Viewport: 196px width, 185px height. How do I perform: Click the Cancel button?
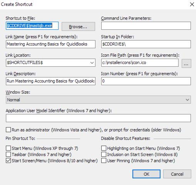click(177, 174)
